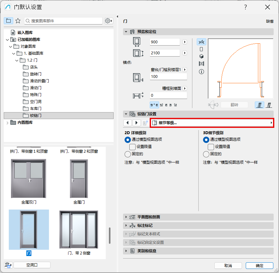Select the section preview icon
This screenshot has height=273, width=279.
201,63
